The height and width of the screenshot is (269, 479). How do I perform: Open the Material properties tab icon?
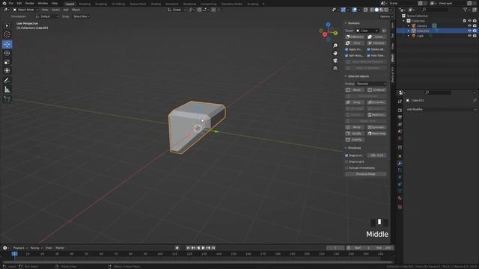tap(400, 198)
